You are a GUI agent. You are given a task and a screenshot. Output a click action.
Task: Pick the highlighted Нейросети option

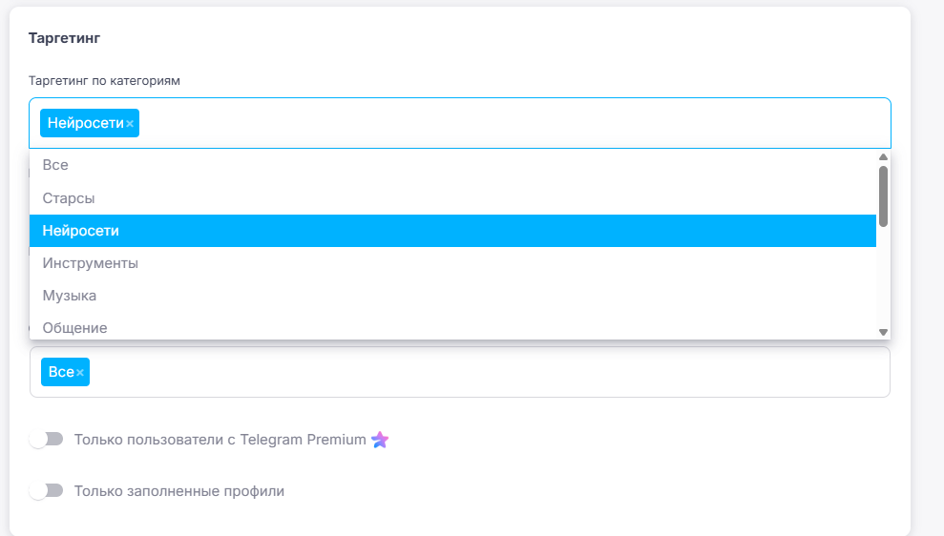tap(80, 231)
